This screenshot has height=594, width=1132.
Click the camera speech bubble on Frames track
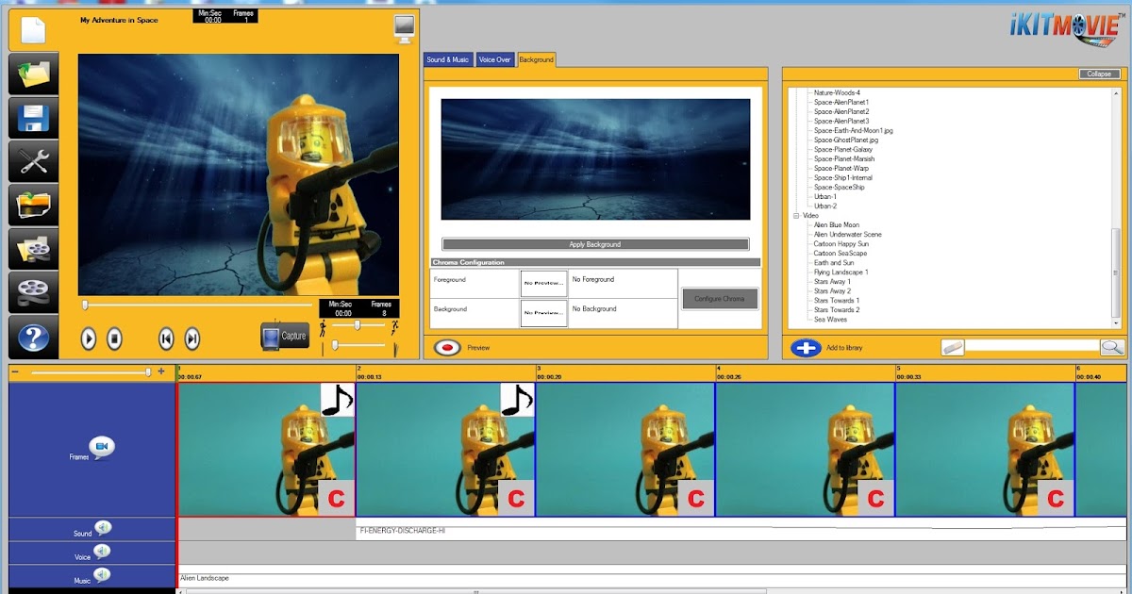tap(102, 447)
